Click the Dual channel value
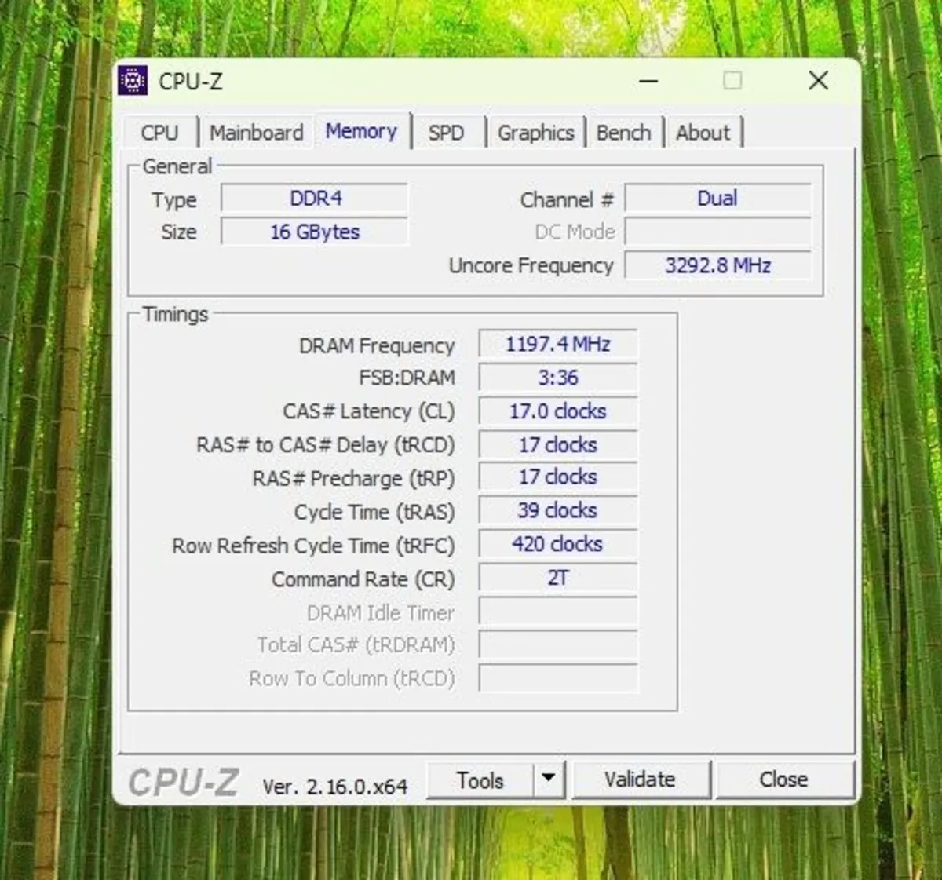942x880 pixels. pos(717,199)
